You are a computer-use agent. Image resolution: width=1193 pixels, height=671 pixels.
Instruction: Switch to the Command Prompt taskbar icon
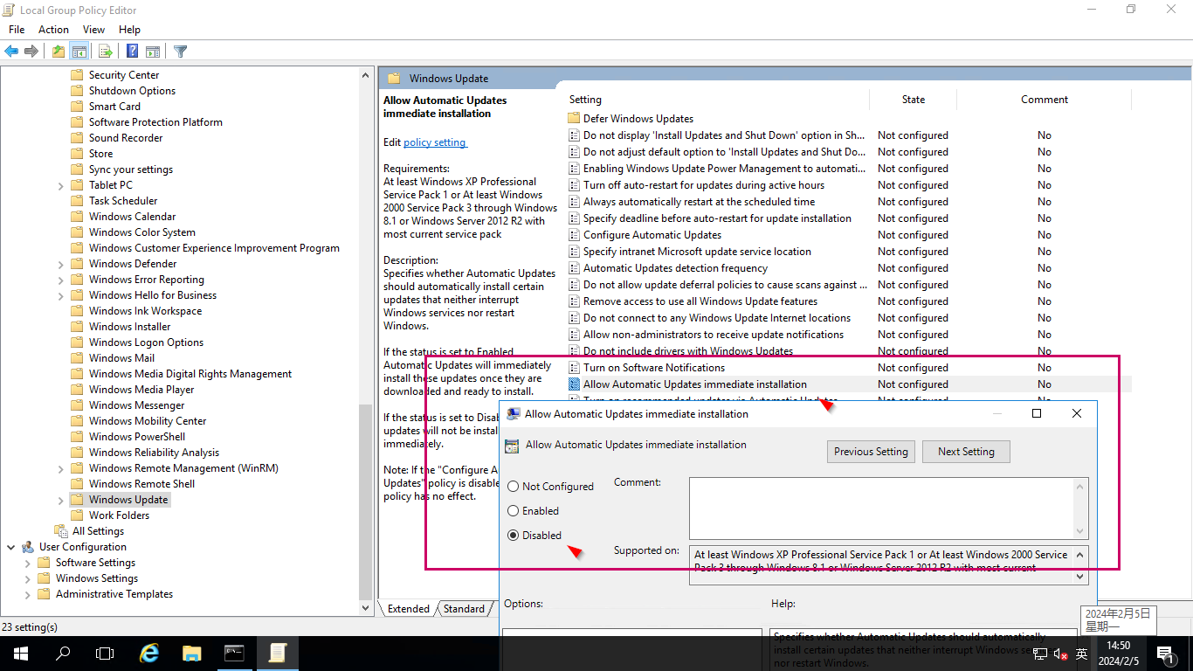pos(234,654)
